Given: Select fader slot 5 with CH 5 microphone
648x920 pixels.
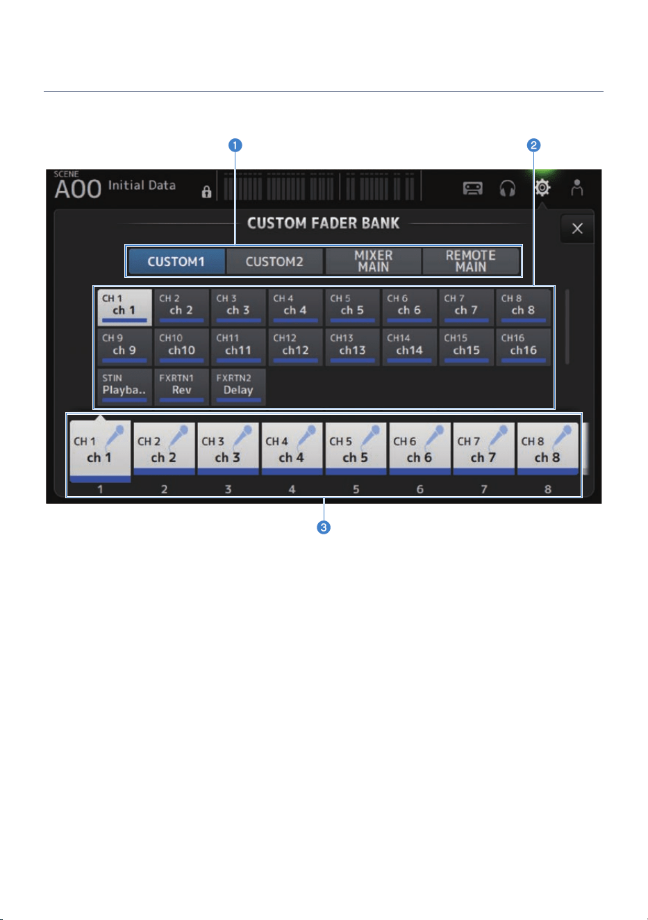Looking at the screenshot, I should coord(356,449).
